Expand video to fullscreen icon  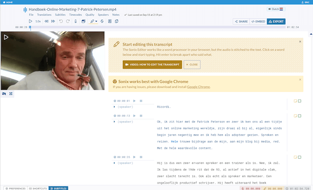coord(11,94)
